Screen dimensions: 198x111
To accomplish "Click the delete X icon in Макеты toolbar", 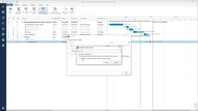I will coord(73,43).
